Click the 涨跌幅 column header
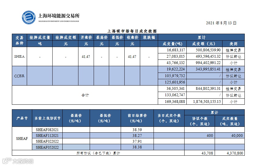 tap(149, 37)
